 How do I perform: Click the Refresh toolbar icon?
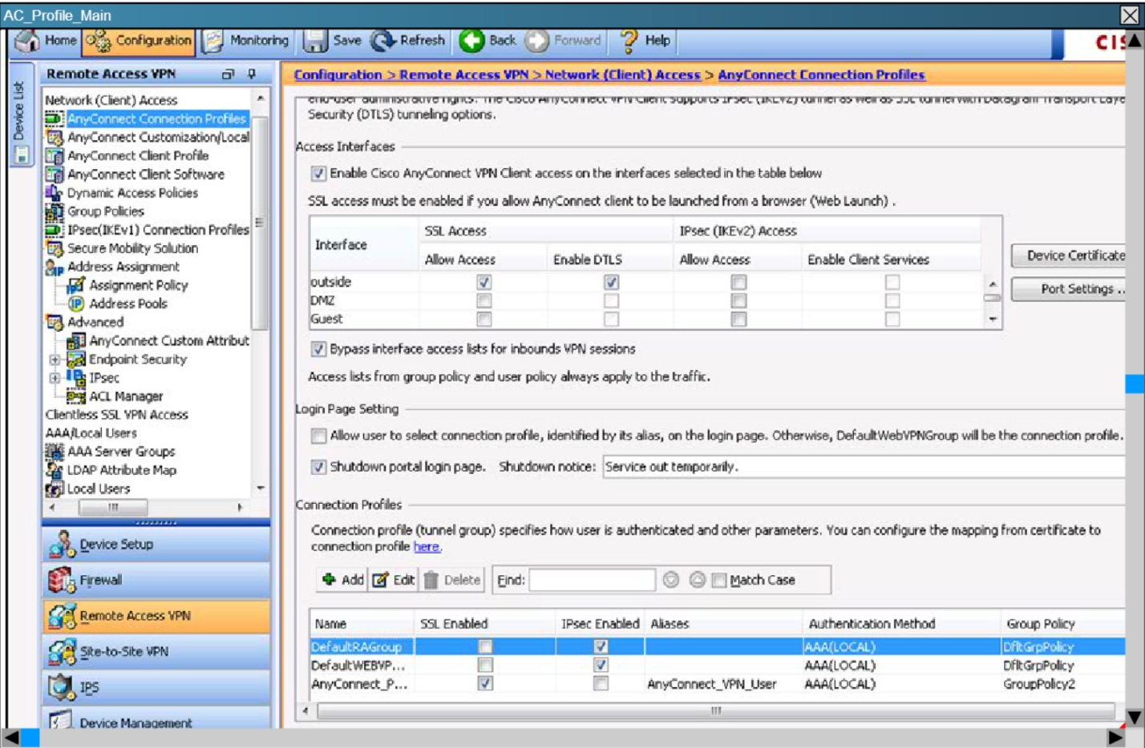point(383,41)
